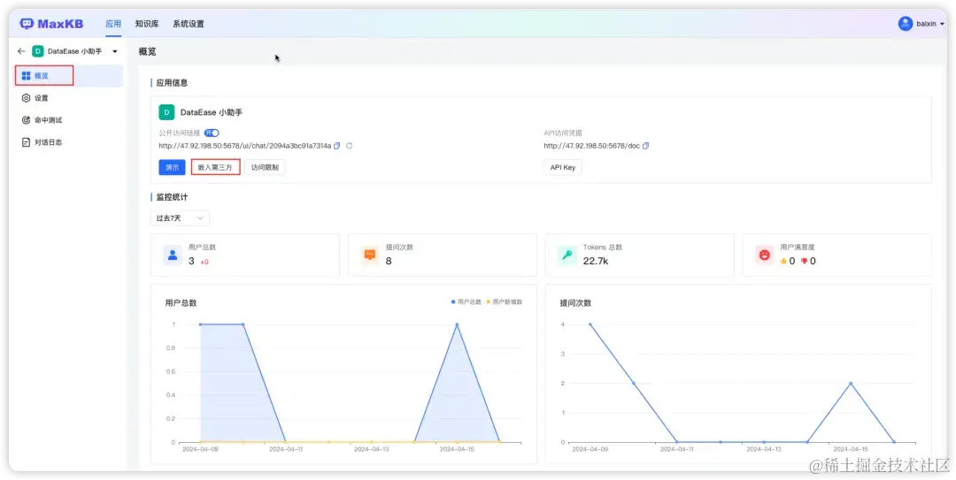Copy the API doc address
Viewport: 956px width, 480px height.
pyautogui.click(x=645, y=146)
